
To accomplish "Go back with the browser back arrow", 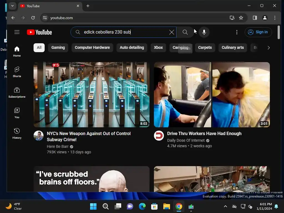I will tap(13, 18).
